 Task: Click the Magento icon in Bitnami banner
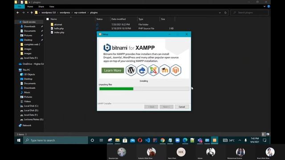(175, 70)
